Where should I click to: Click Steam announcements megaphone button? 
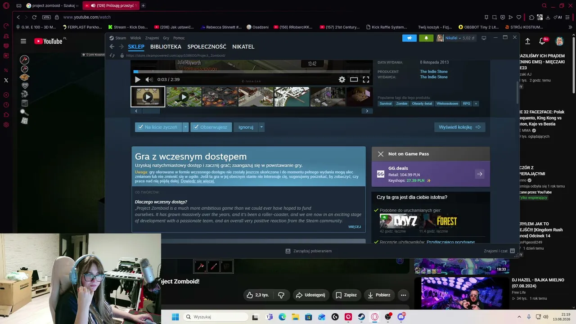pyautogui.click(x=409, y=38)
